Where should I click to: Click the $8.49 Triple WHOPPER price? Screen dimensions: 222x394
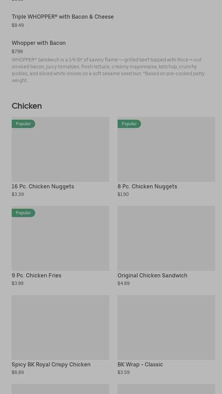click(18, 25)
